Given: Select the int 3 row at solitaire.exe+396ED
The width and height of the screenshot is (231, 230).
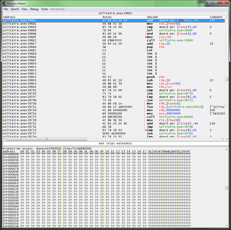Looking at the screenshot, I should coord(114,54).
